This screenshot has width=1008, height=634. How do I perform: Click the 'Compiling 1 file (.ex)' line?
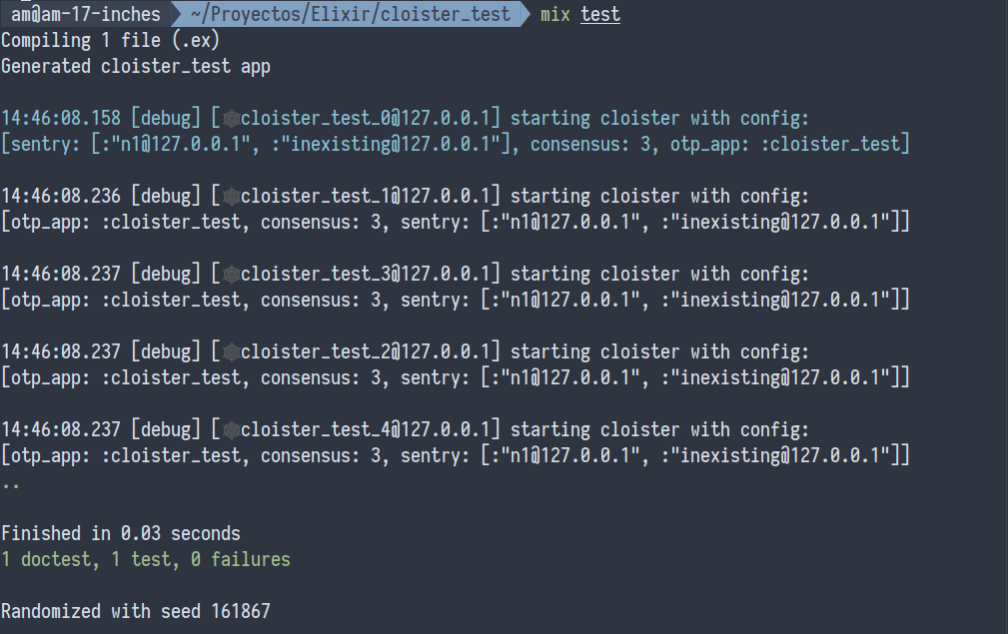click(x=110, y=41)
